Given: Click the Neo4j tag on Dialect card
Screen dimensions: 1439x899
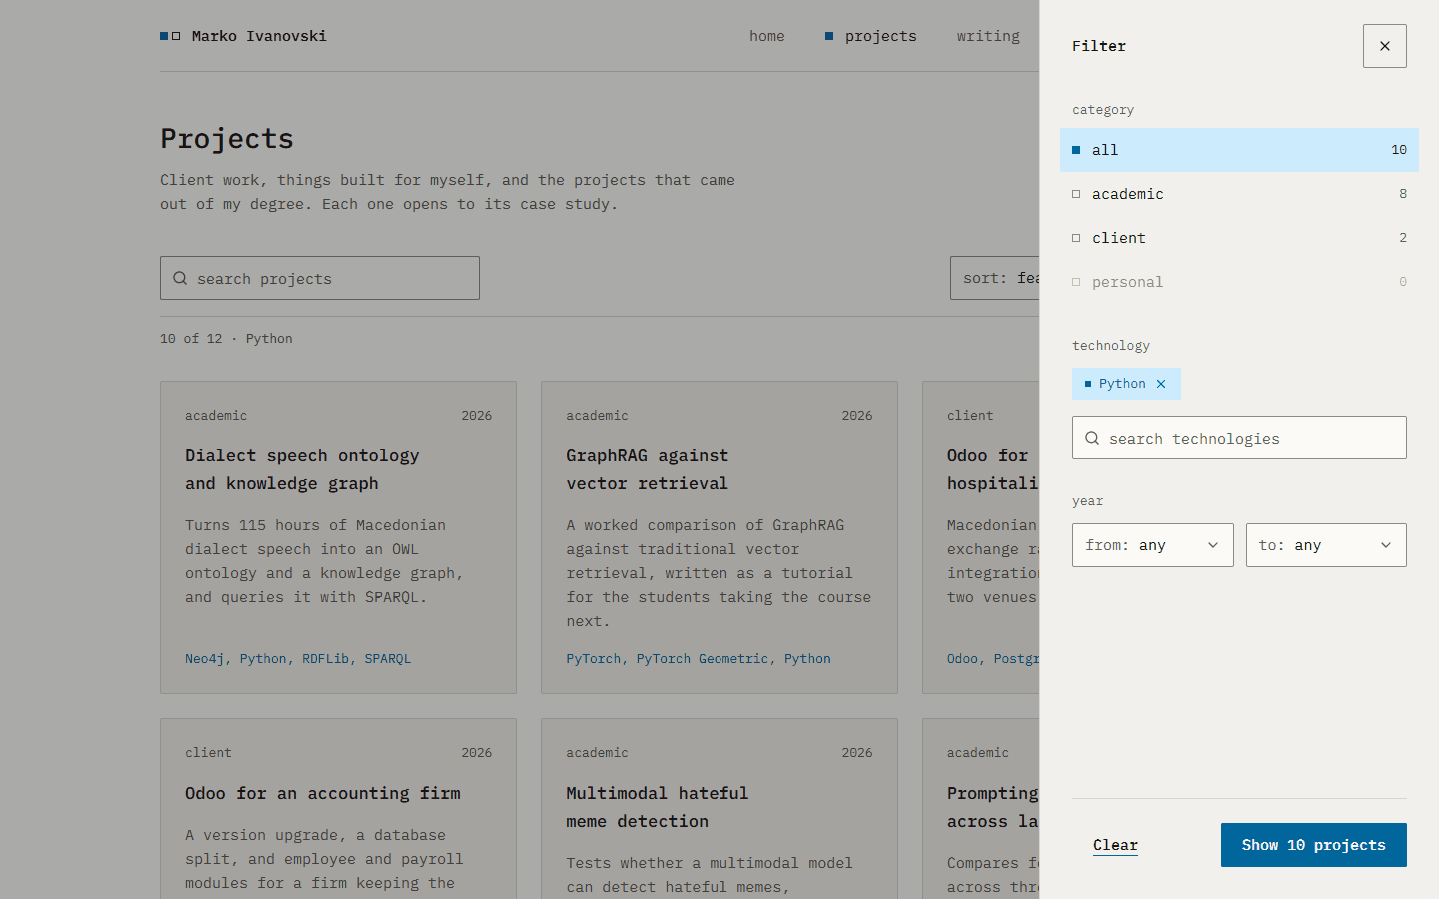Looking at the screenshot, I should pos(205,659).
